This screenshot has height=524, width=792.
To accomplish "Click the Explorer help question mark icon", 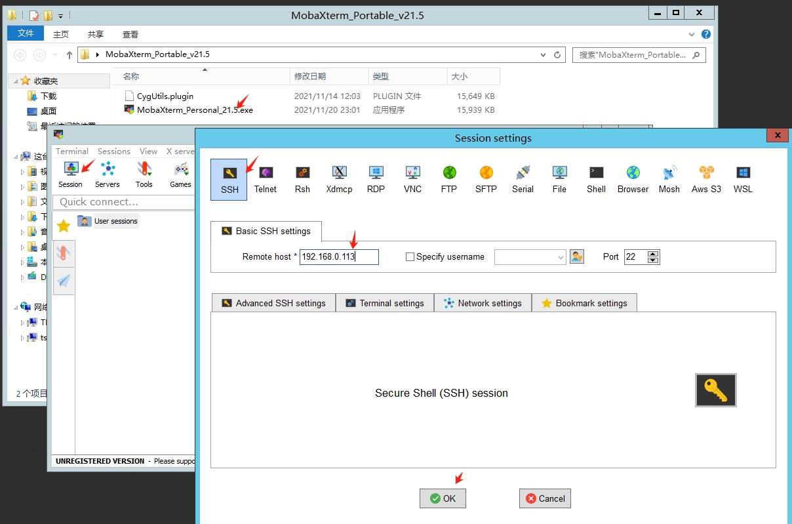I will point(706,34).
